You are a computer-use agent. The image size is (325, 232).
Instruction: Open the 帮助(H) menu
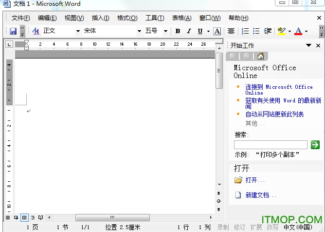coord(238,18)
